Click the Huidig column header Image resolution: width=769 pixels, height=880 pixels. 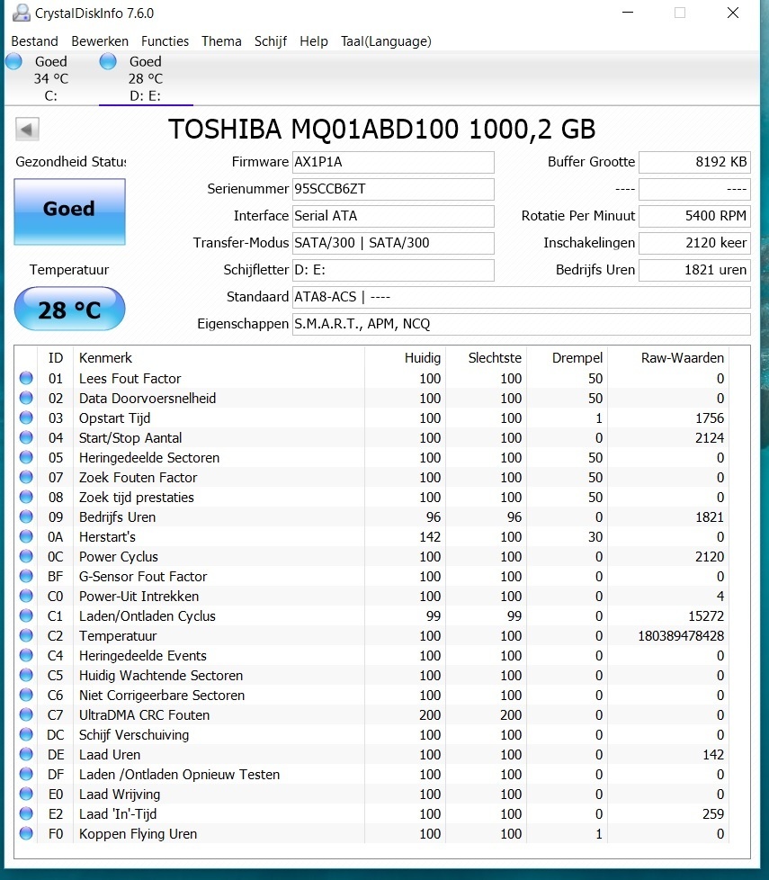pos(423,358)
